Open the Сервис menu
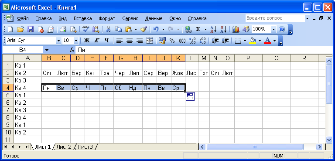 click(130, 19)
